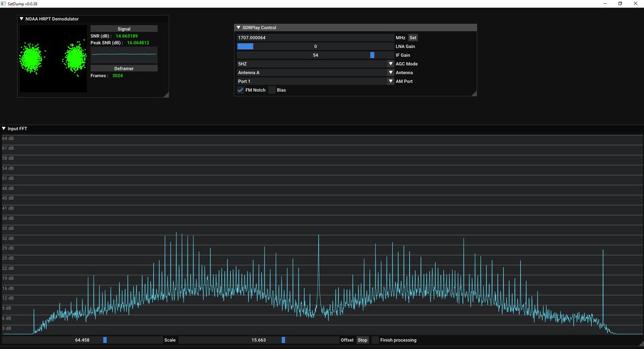644x349 pixels.
Task: Open the Antenna dropdown showing Antenna A
Action: (x=315, y=72)
